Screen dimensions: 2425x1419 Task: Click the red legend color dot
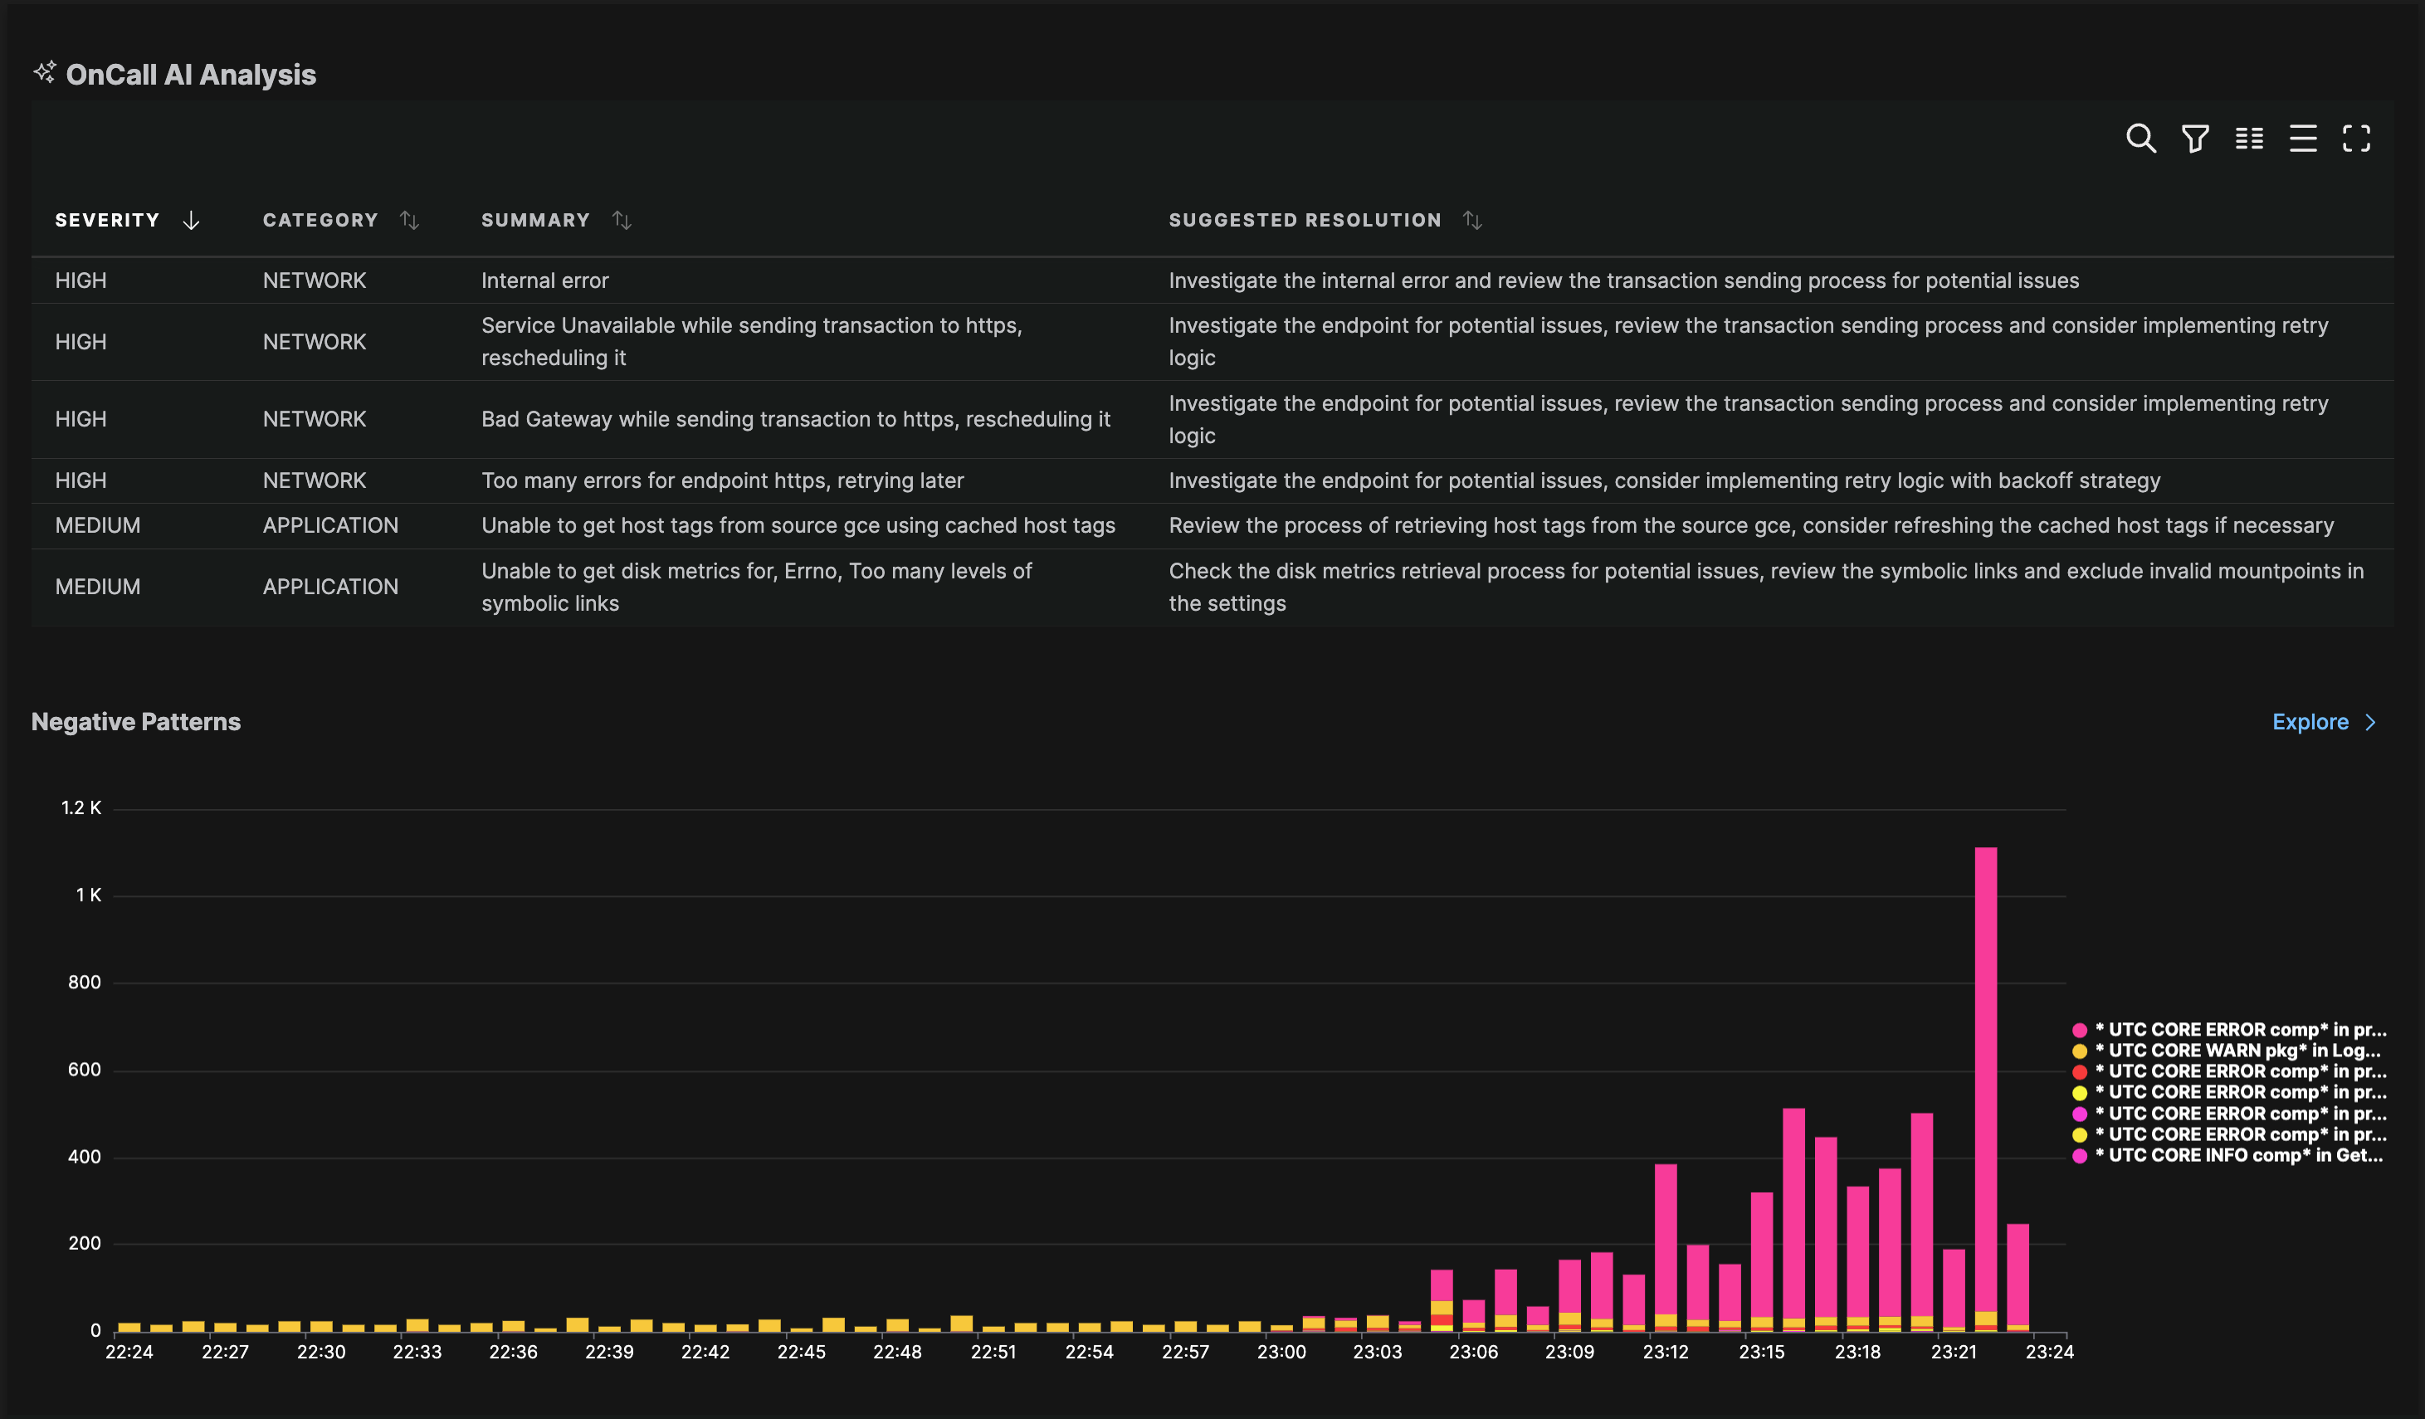(x=2080, y=1071)
